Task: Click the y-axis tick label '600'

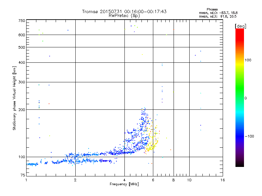Action: 22,35
